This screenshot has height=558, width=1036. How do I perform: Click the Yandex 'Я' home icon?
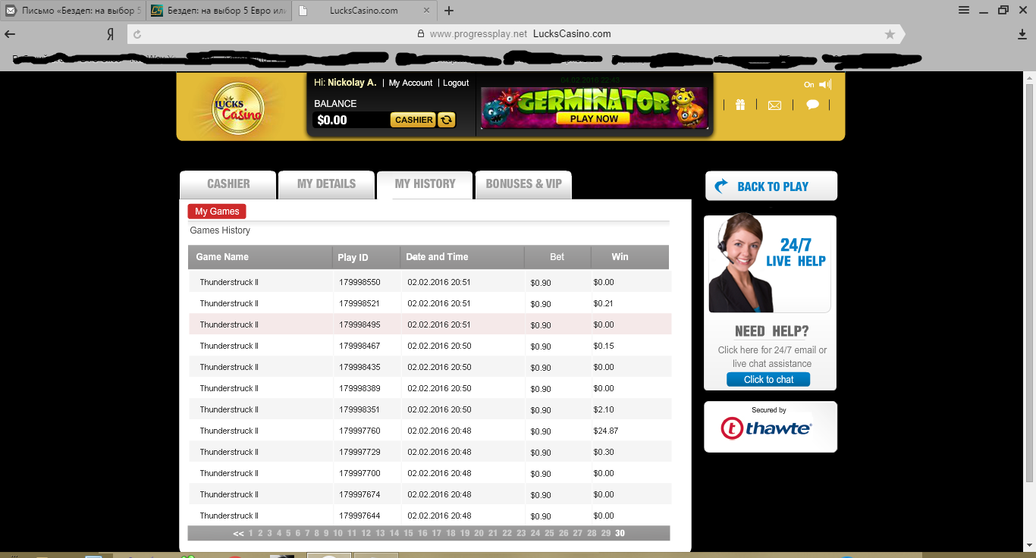click(110, 34)
